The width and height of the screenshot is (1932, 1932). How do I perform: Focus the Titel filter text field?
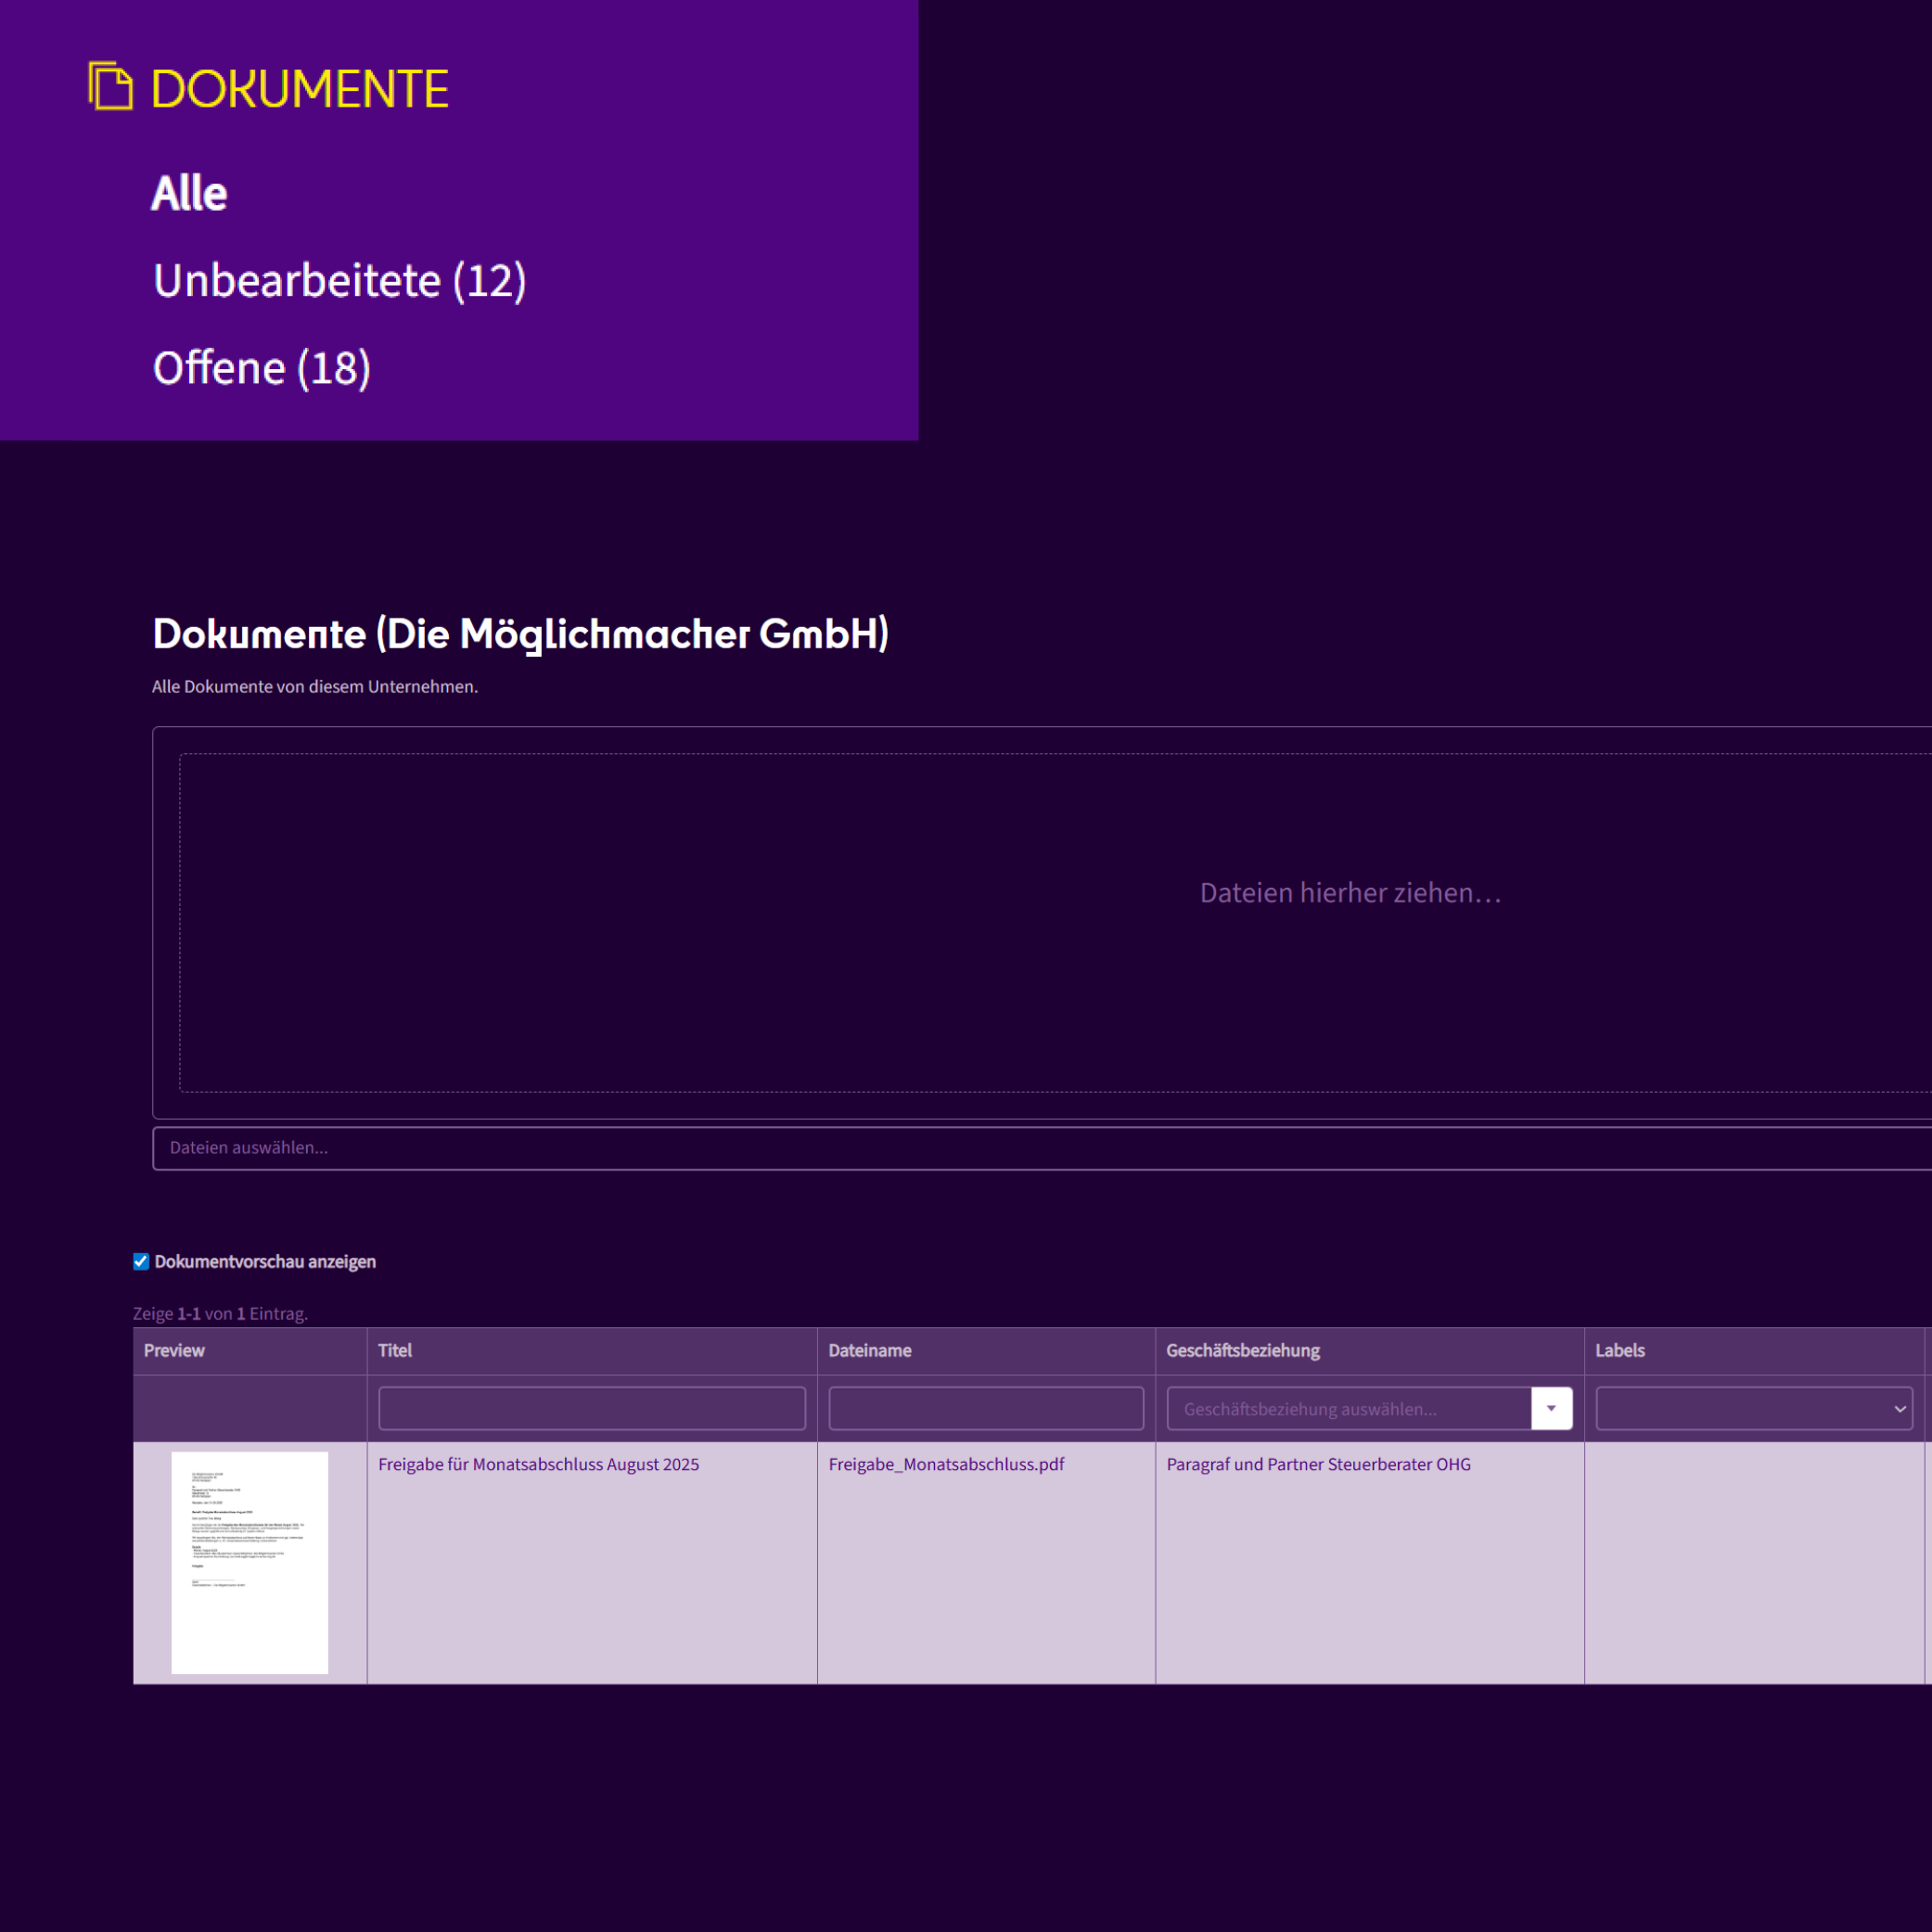click(x=592, y=1408)
